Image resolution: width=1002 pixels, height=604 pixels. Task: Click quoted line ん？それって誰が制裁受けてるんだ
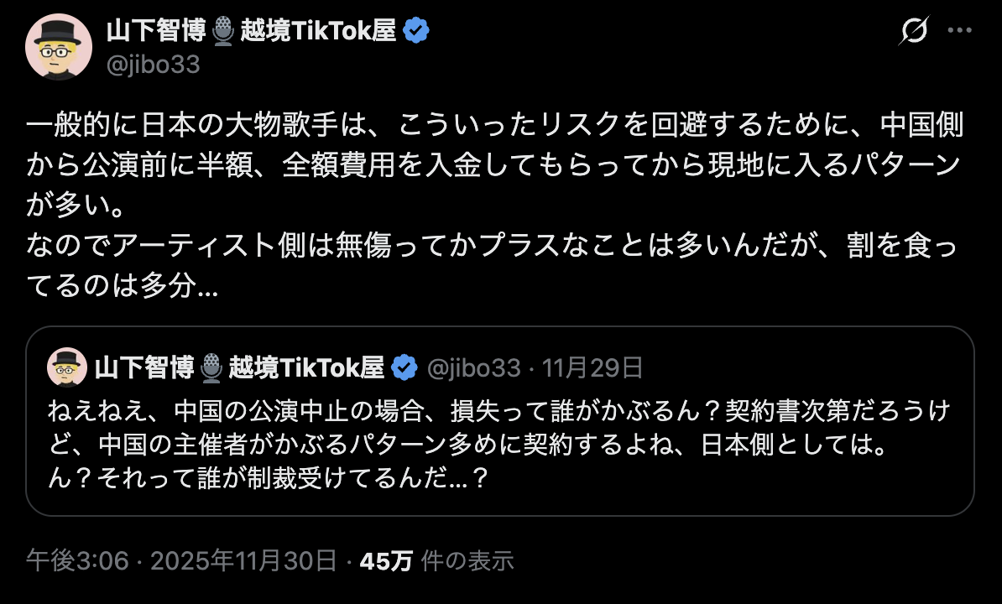(x=269, y=479)
